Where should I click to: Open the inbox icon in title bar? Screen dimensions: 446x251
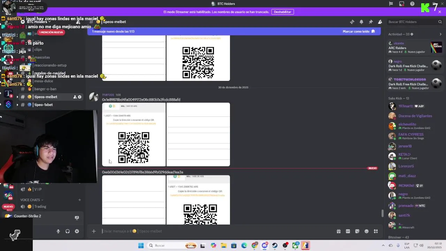click(x=402, y=4)
